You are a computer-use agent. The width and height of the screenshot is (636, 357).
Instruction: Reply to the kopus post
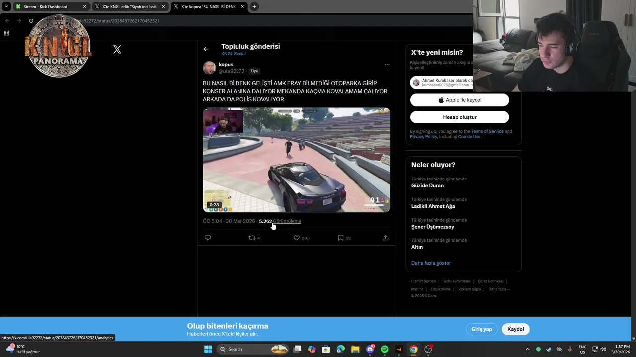(x=208, y=238)
